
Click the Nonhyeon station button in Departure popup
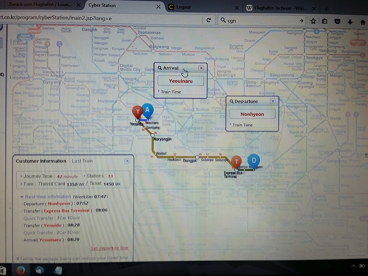[x=252, y=114]
